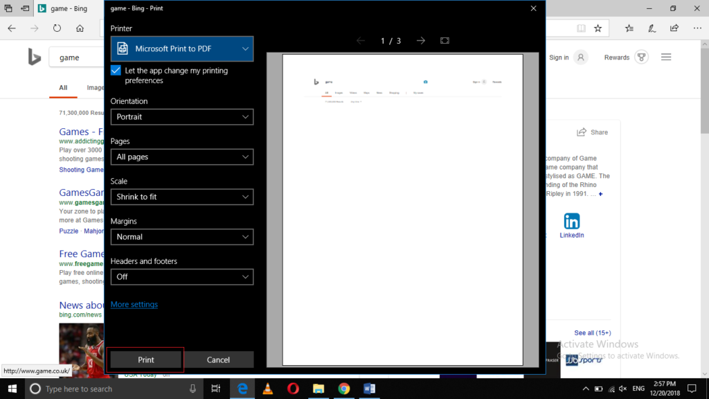This screenshot has width=709, height=399.
Task: Close the Print dialog with X
Action: [x=534, y=8]
